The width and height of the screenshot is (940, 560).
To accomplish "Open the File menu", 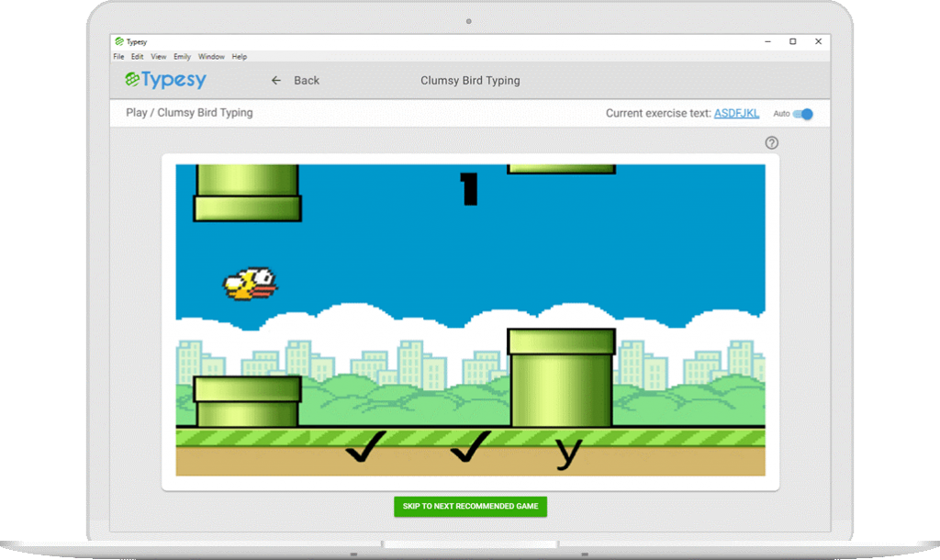I will point(118,56).
